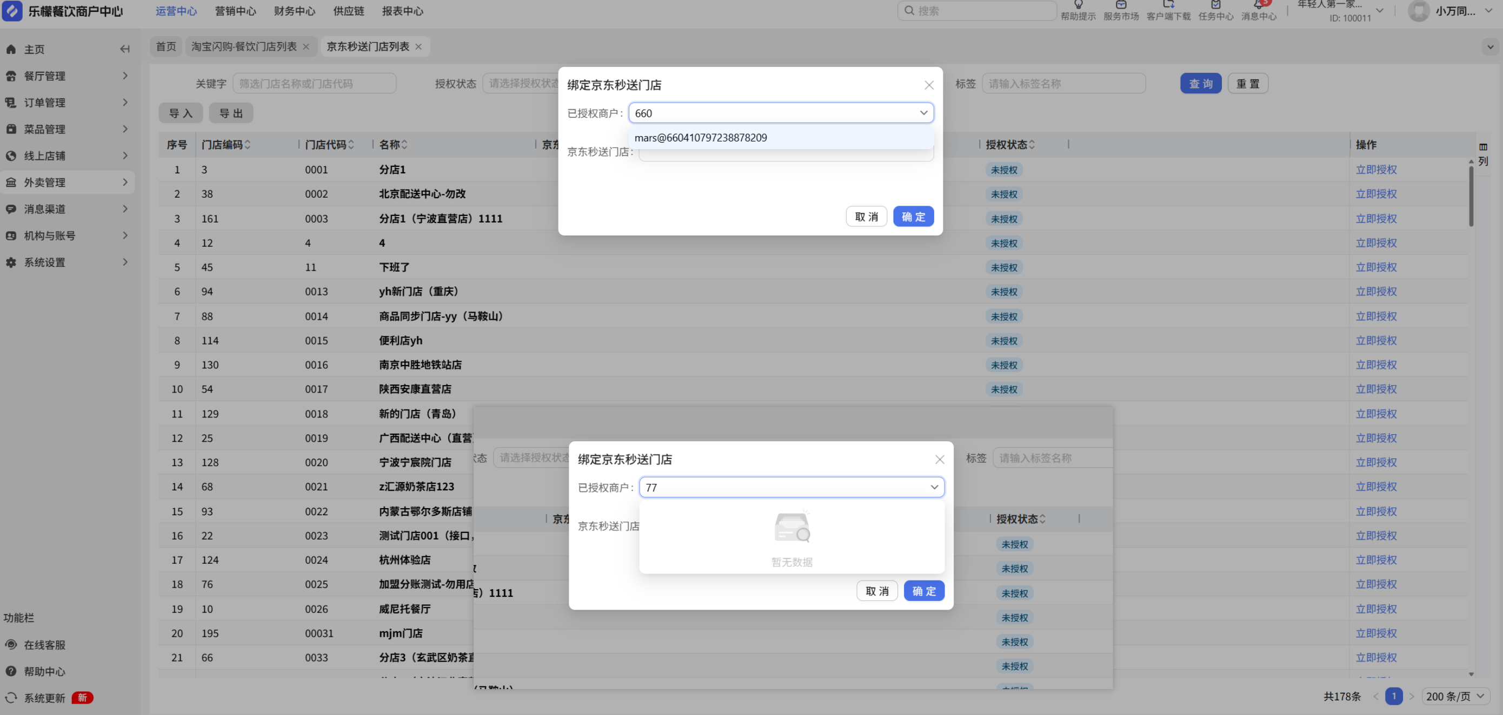1503x715 pixels.
Task: Click the 系统设置 gear icon
Action: 11,262
